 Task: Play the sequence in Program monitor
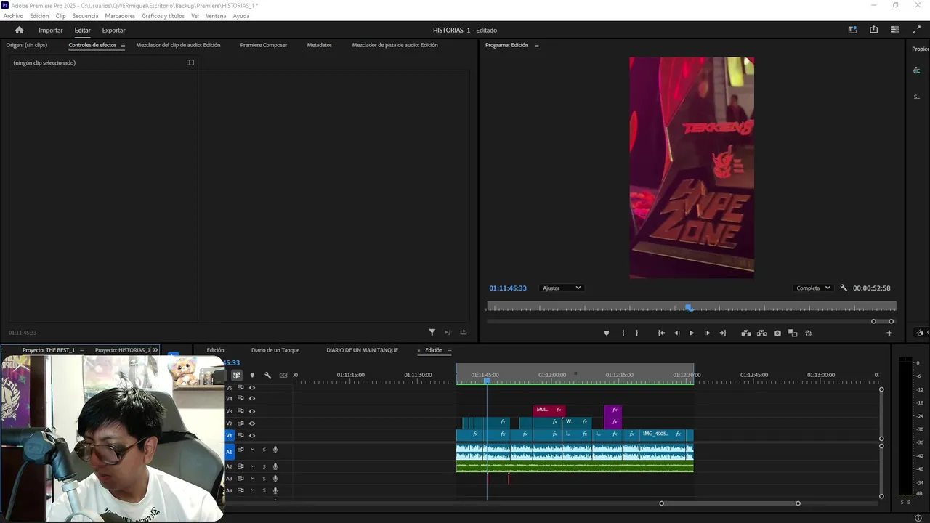tap(691, 333)
